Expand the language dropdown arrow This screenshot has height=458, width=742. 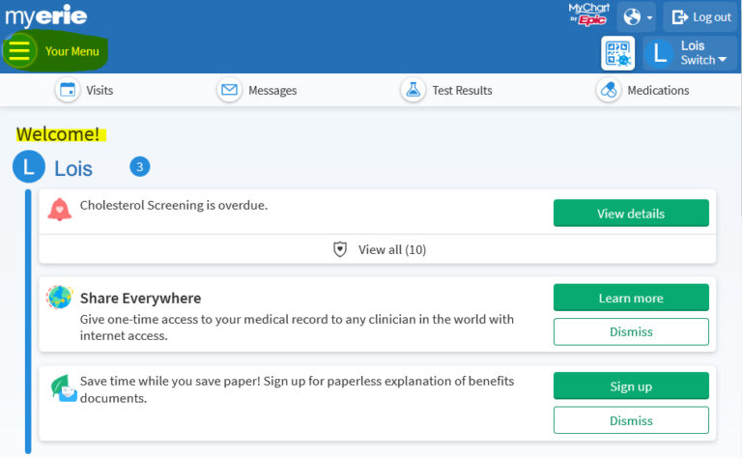tap(650, 18)
